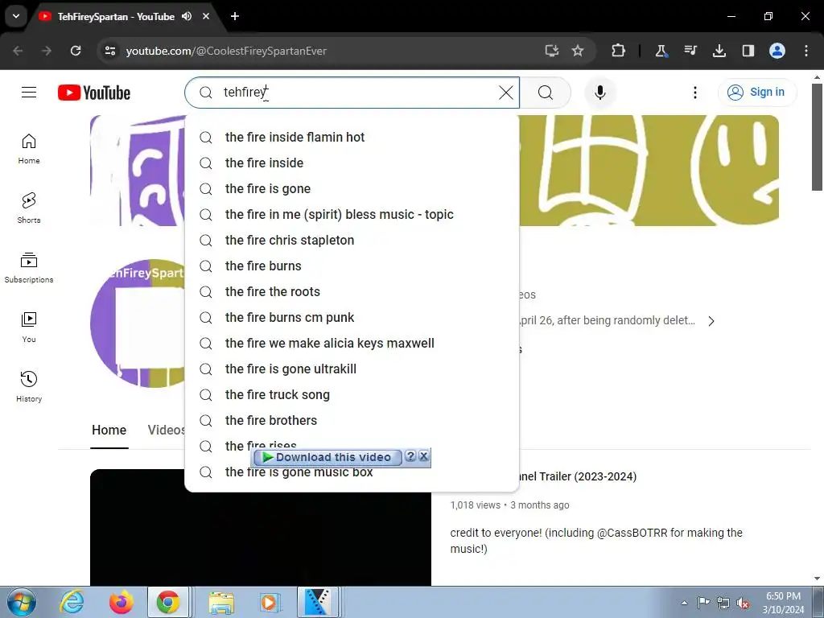Image resolution: width=824 pixels, height=618 pixels.
Task: Open Chrome Labs flask icon
Action: (661, 51)
